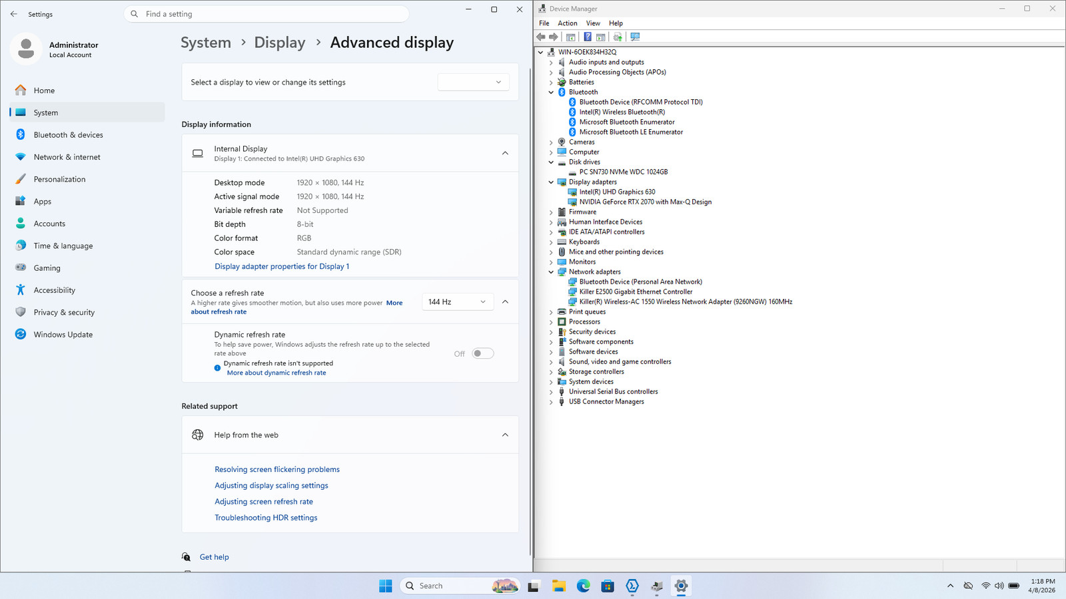Open Time & language settings page

[87, 246]
